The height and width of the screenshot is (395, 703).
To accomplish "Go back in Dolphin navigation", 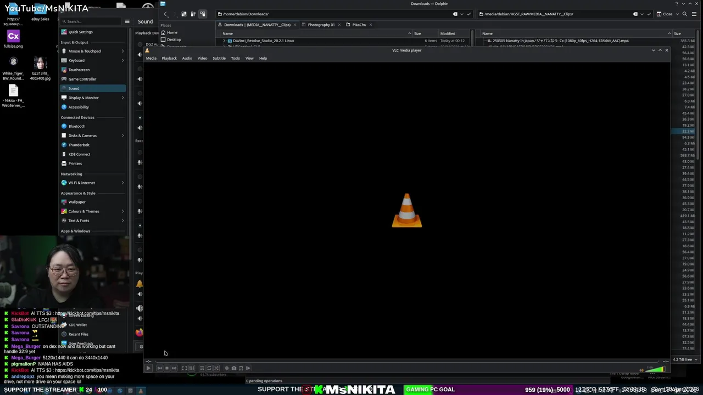I will [x=166, y=14].
